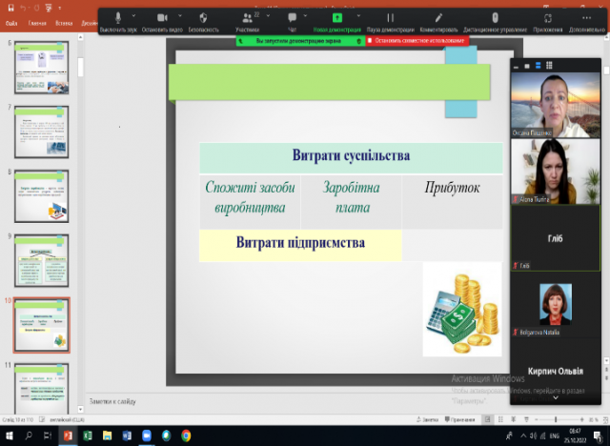Open the Zoom Chat

click(x=293, y=22)
